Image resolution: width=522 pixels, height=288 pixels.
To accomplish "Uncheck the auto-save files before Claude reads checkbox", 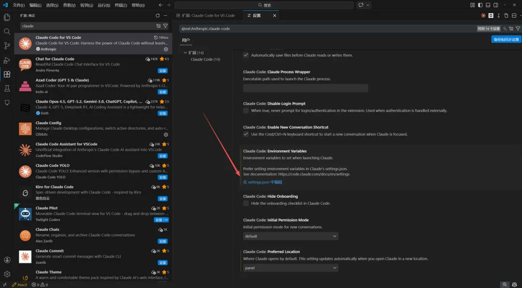I will (246, 55).
